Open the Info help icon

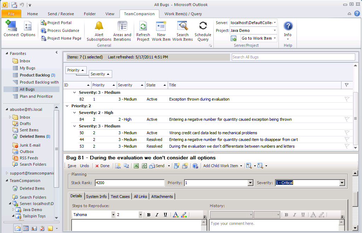288,25
